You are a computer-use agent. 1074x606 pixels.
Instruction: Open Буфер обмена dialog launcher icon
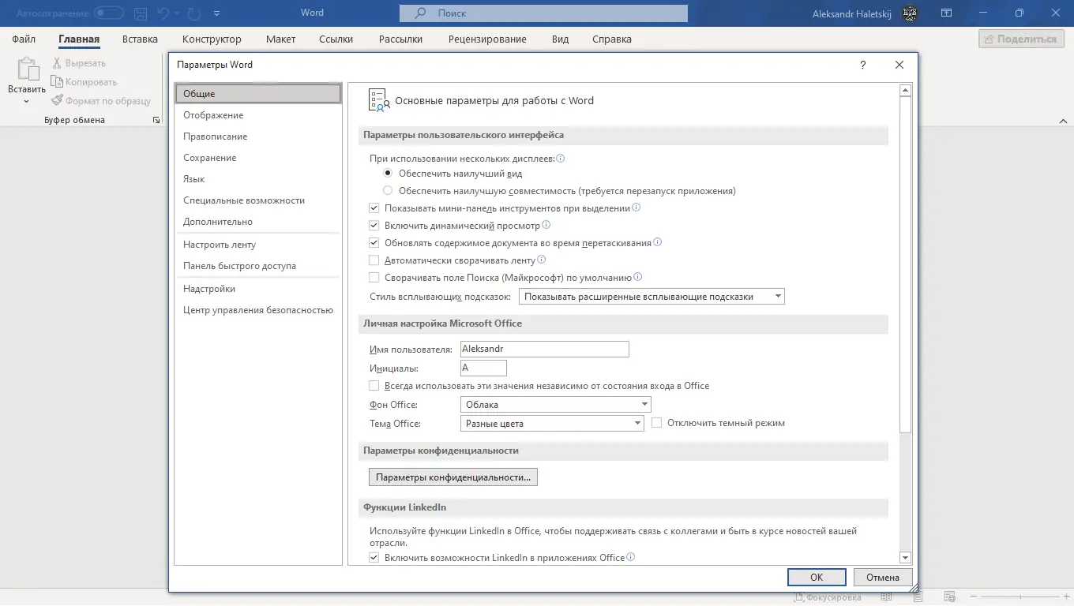click(156, 120)
